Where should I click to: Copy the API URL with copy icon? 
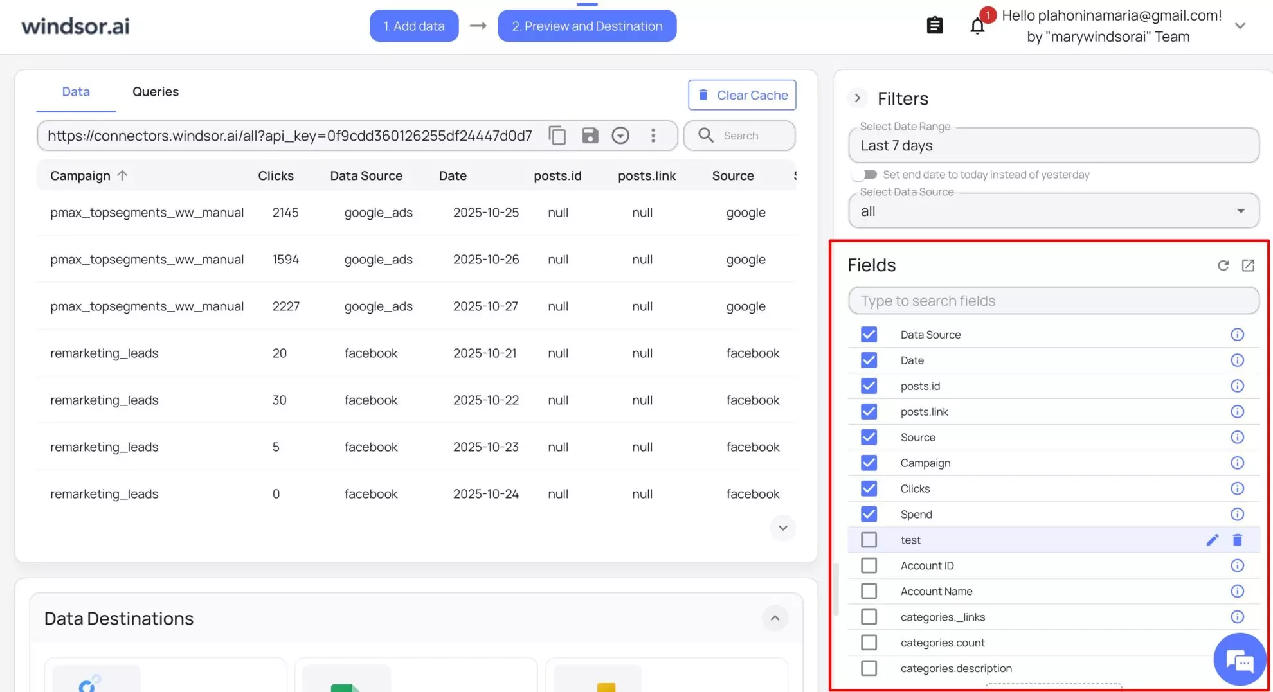557,136
